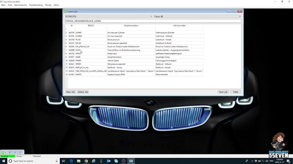Click the Delete Job button
The width and height of the screenshot is (293, 164).
click(x=83, y=92)
